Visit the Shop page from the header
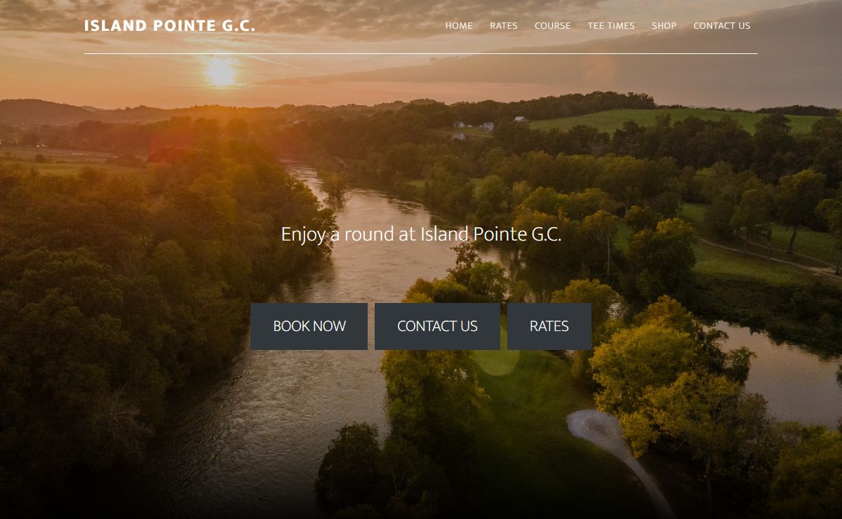Screen dimensions: 842x519 click(664, 26)
